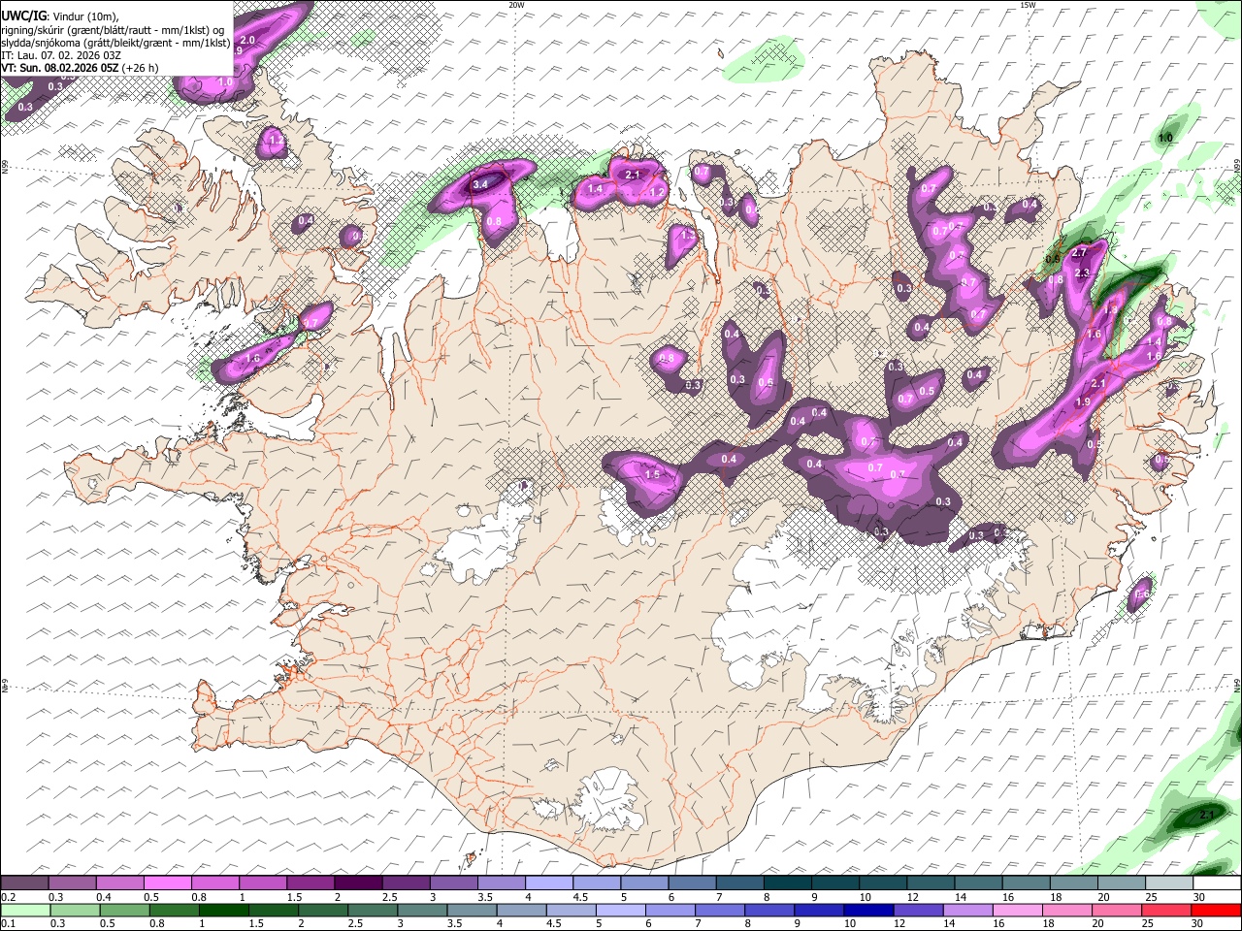Click the "1.9" precipitation value on the map
1242x931 pixels.
1083,401
